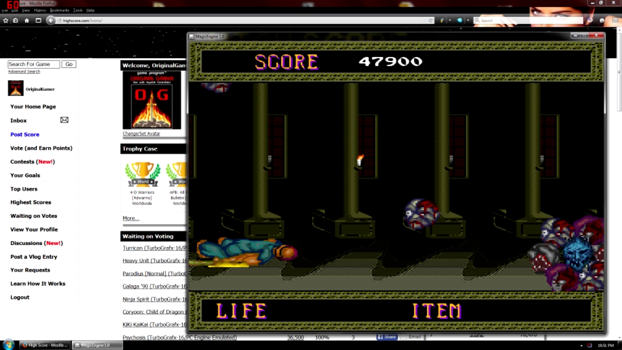Reload the page with the refresh icon
The height and width of the screenshot is (350, 622).
(x=431, y=20)
